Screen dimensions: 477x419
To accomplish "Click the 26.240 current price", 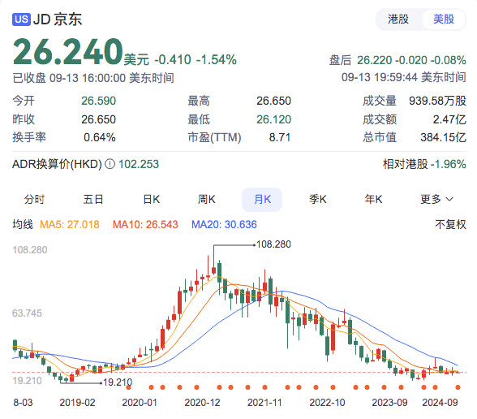I will tap(68, 51).
